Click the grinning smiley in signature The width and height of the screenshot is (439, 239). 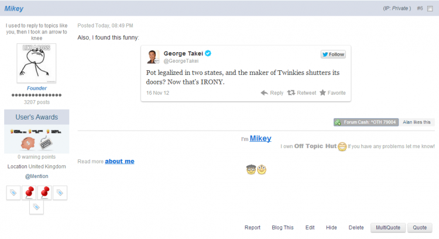(342, 146)
